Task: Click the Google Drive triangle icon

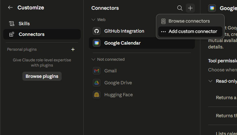Action: pos(97,83)
